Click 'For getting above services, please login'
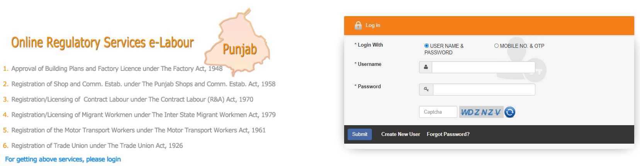 pyautogui.click(x=63, y=159)
